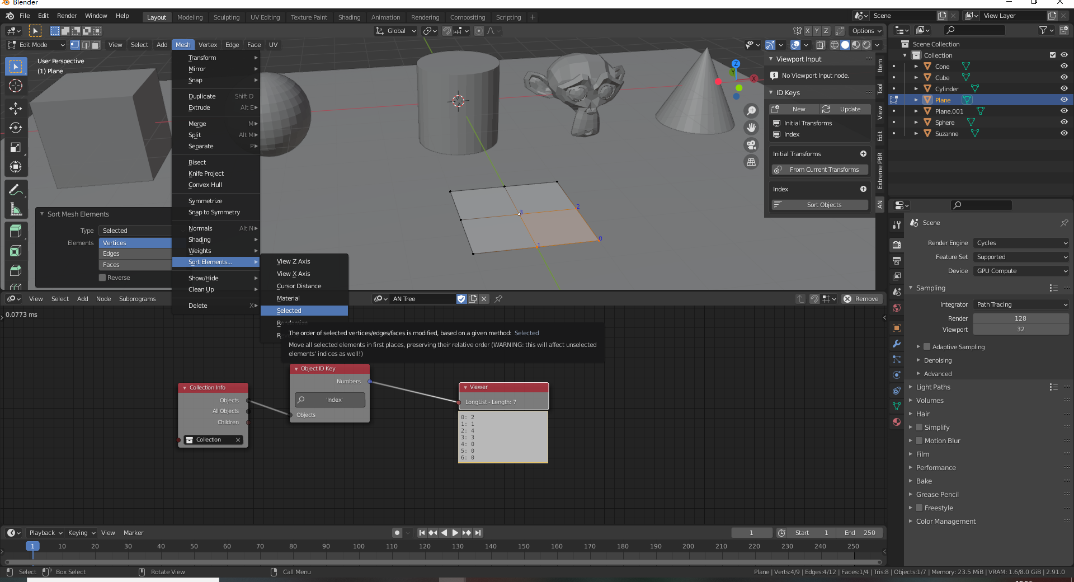
Task: Enable the Freestyle checkbox
Action: (x=919, y=508)
